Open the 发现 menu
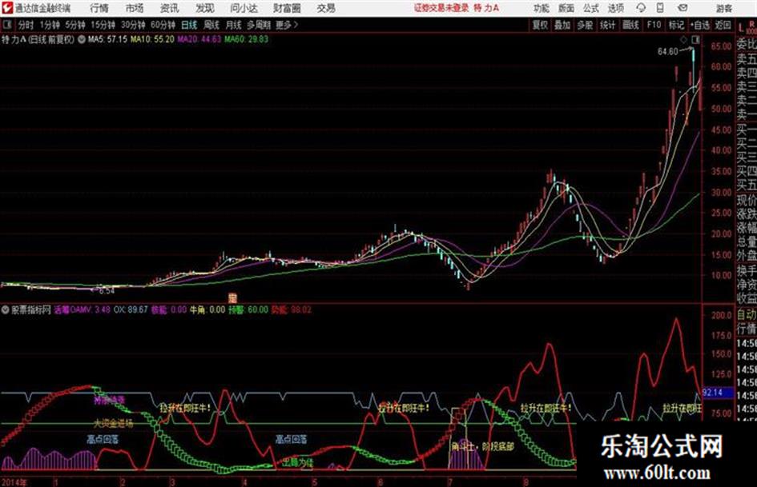This screenshot has width=757, height=487. click(205, 8)
